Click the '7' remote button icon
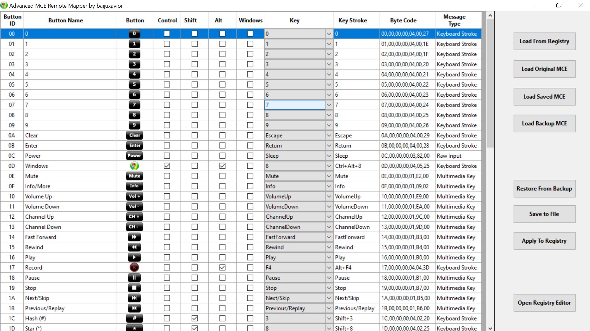 click(x=134, y=105)
